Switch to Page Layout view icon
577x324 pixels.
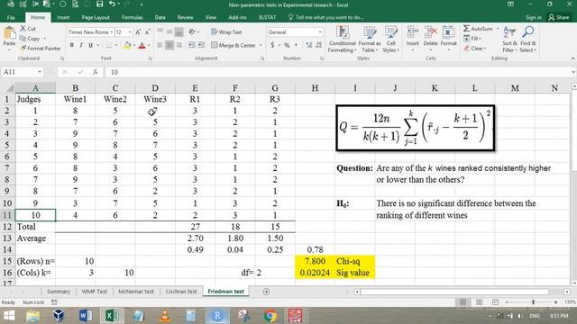(479, 302)
